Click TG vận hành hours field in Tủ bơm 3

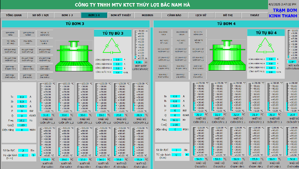[23, 155]
